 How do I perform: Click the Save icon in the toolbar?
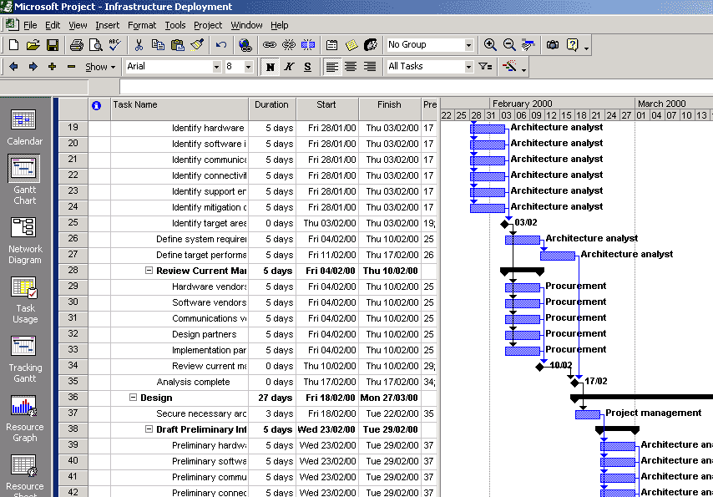pyautogui.click(x=52, y=45)
